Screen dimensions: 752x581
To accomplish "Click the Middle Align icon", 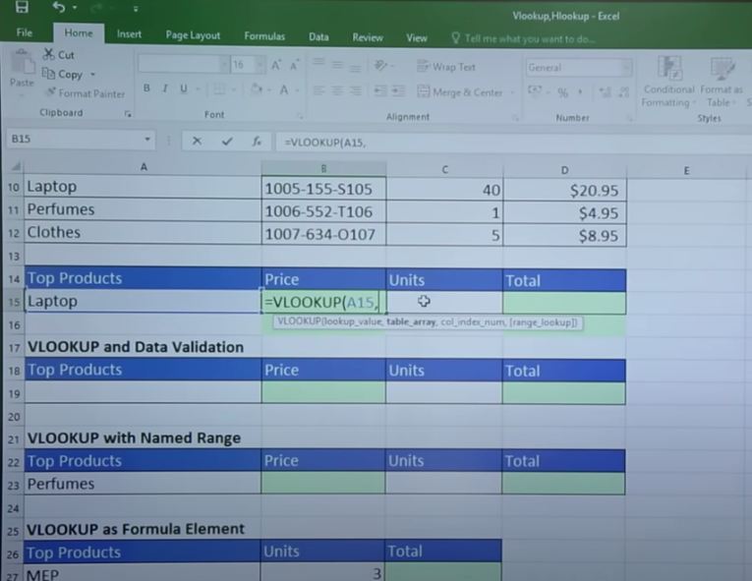I will [x=337, y=64].
